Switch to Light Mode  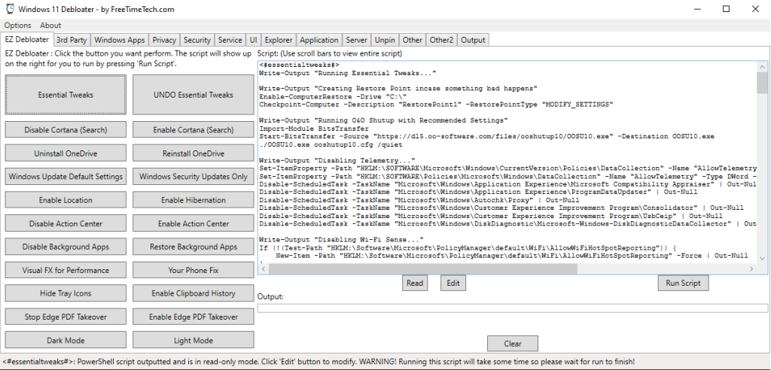coord(194,340)
